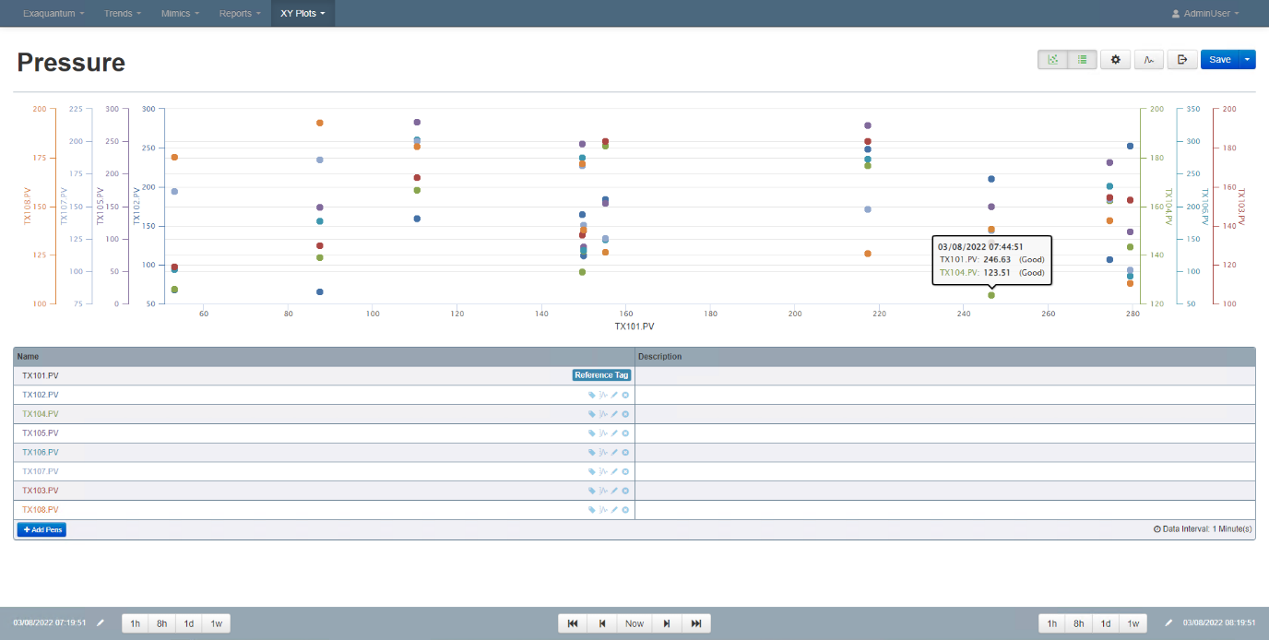Click the Add Pens button
Screen dimensions: 1269x640
click(x=42, y=530)
